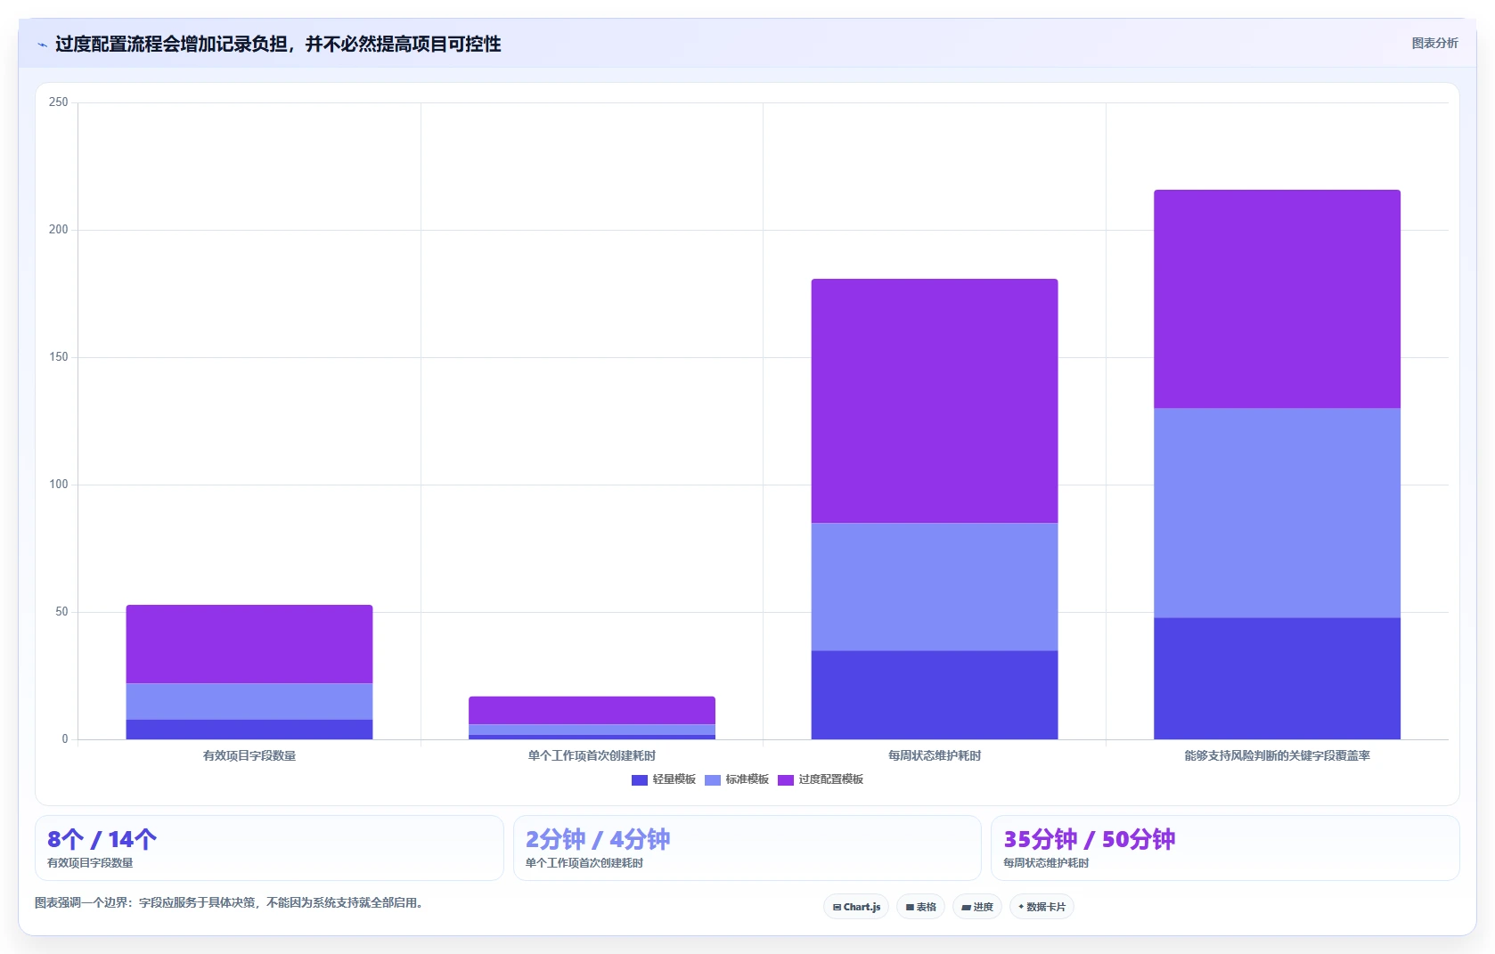Click the light blue segment of 每周状态维护耗时 bar

click(935, 586)
